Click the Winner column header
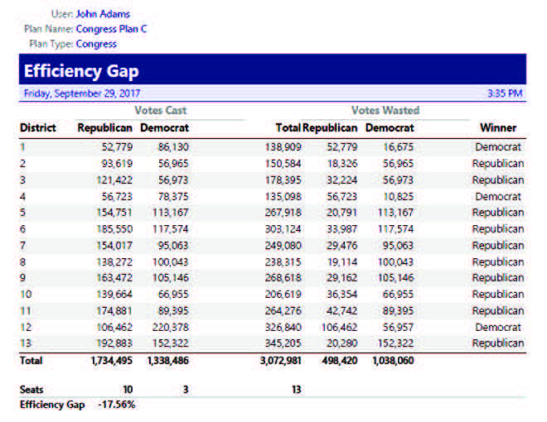 [x=497, y=128]
